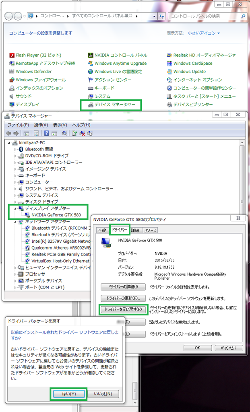The width and height of the screenshot is (250, 412).
Task: Click OK in GTX 580 properties dialog
Action: [x=197, y=348]
